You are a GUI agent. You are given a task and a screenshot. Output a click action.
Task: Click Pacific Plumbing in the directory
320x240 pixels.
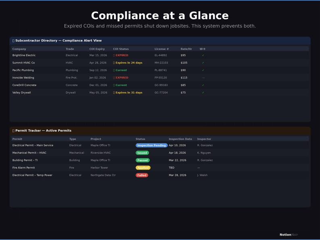(23, 70)
